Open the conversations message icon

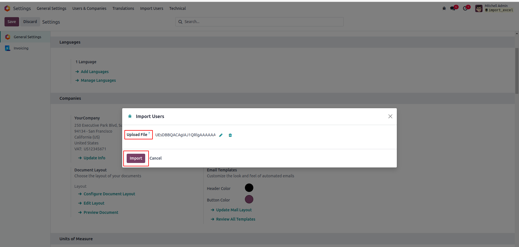coord(453,8)
